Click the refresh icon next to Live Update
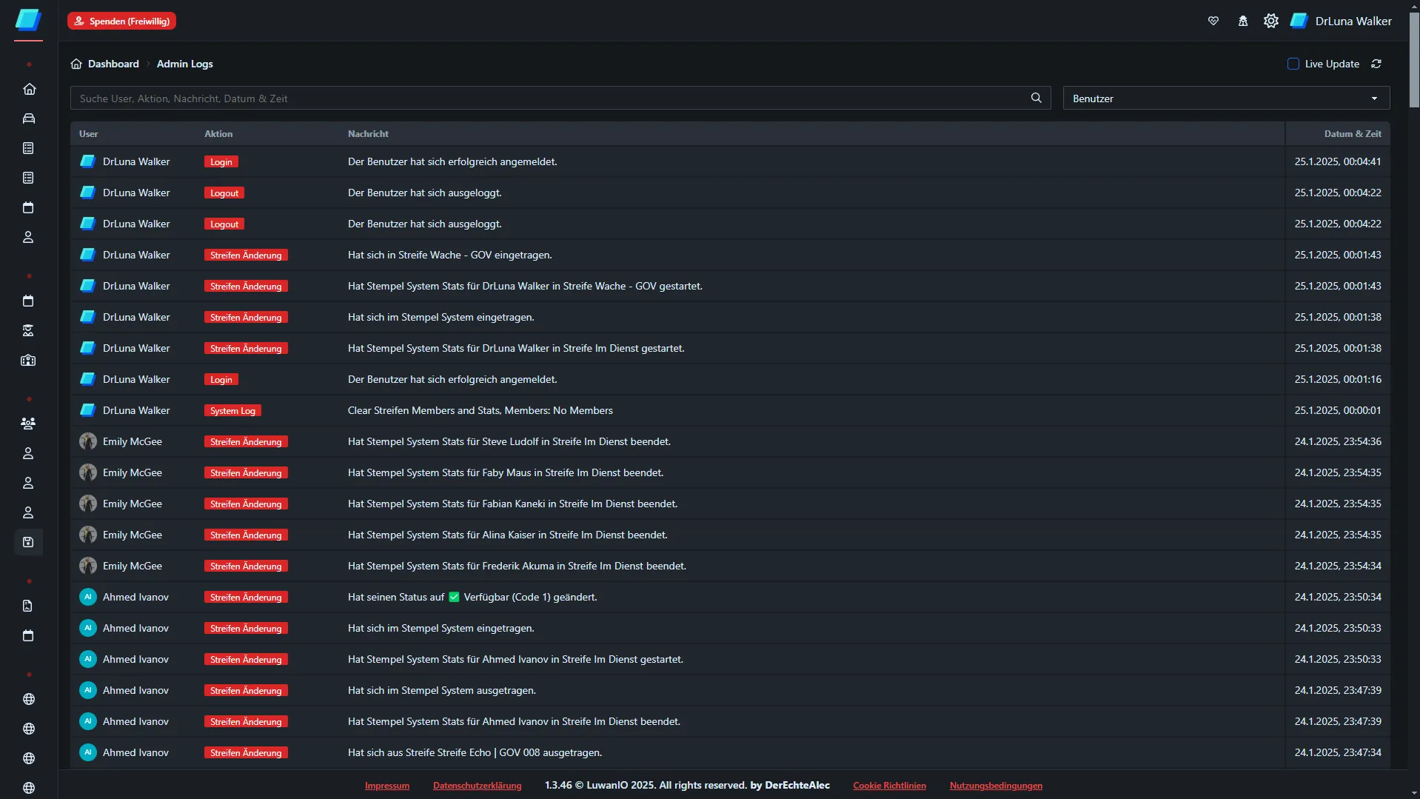 click(1377, 64)
